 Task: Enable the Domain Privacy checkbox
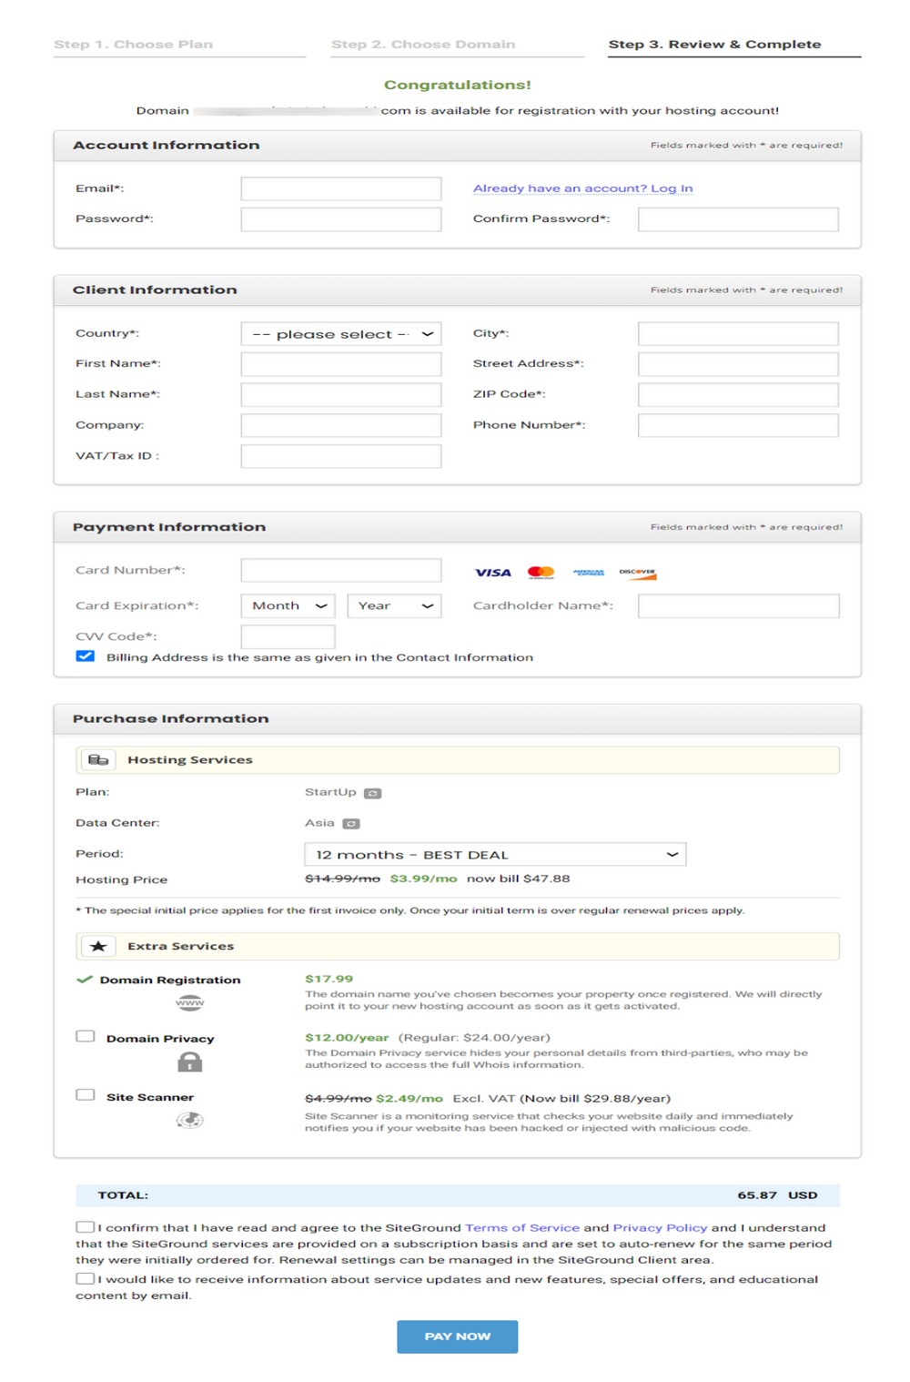click(86, 1037)
